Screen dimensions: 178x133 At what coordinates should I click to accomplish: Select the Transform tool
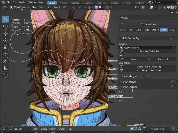coord(6,53)
